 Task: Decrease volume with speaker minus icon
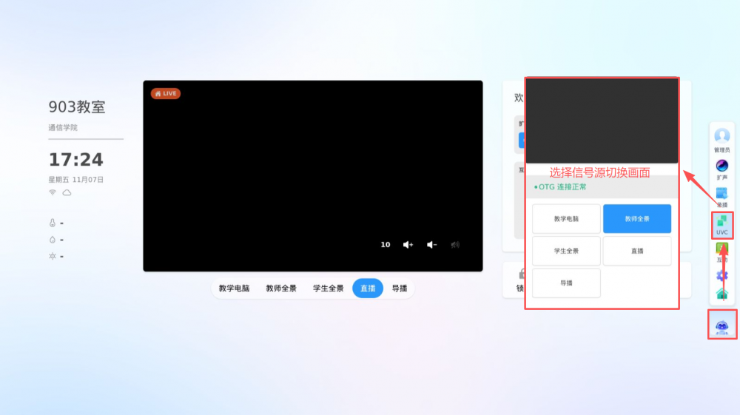[x=431, y=245]
